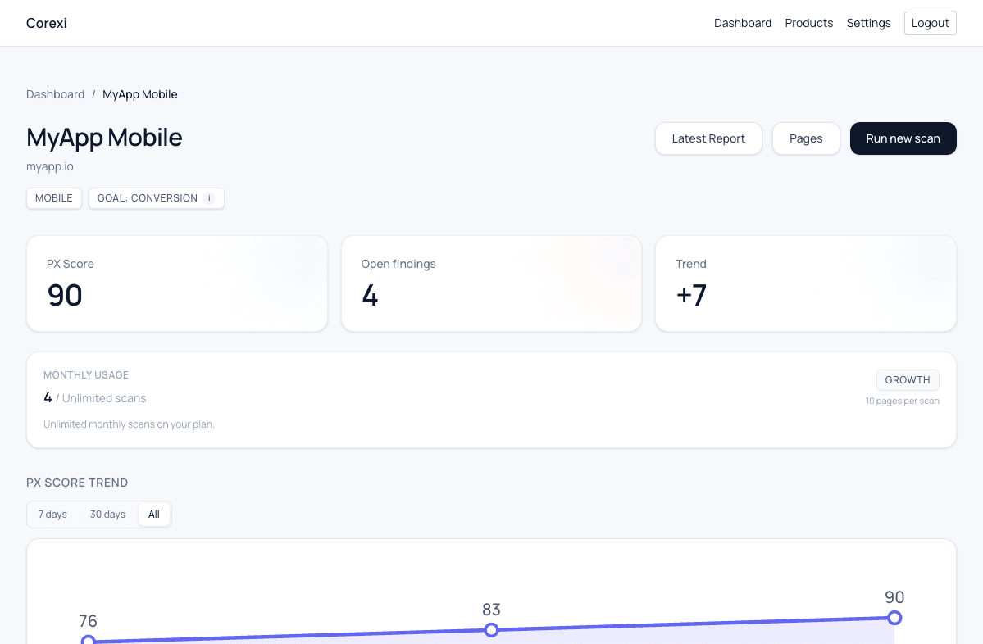Open the Latest Report
Viewport: 983px width, 644px height.
click(x=708, y=138)
